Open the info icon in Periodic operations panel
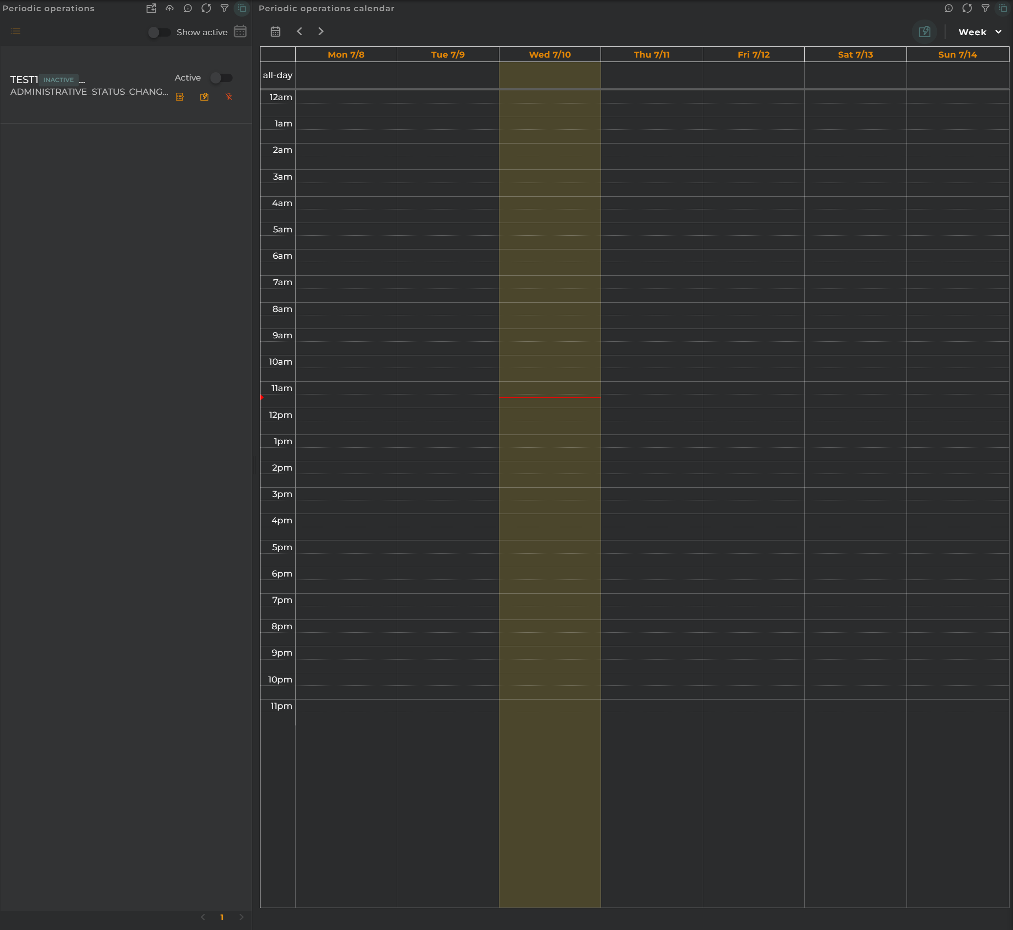 (x=188, y=8)
